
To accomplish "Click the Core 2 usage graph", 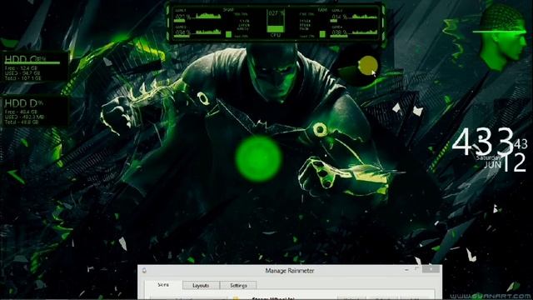I will [208, 32].
